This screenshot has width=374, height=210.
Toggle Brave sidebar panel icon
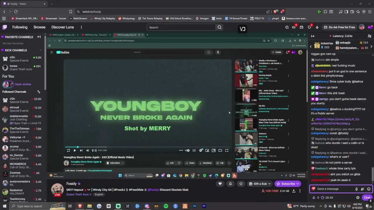click(x=346, y=12)
